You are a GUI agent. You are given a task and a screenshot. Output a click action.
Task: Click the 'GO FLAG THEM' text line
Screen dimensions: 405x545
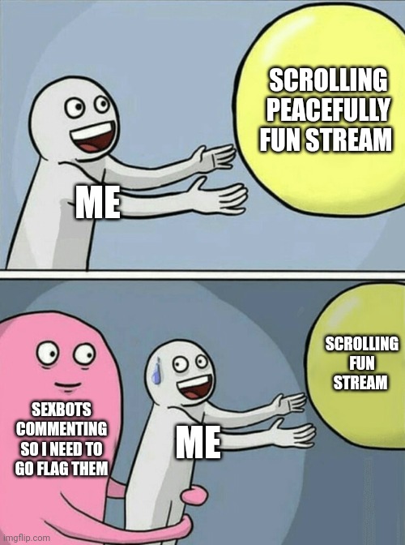pos(62,469)
